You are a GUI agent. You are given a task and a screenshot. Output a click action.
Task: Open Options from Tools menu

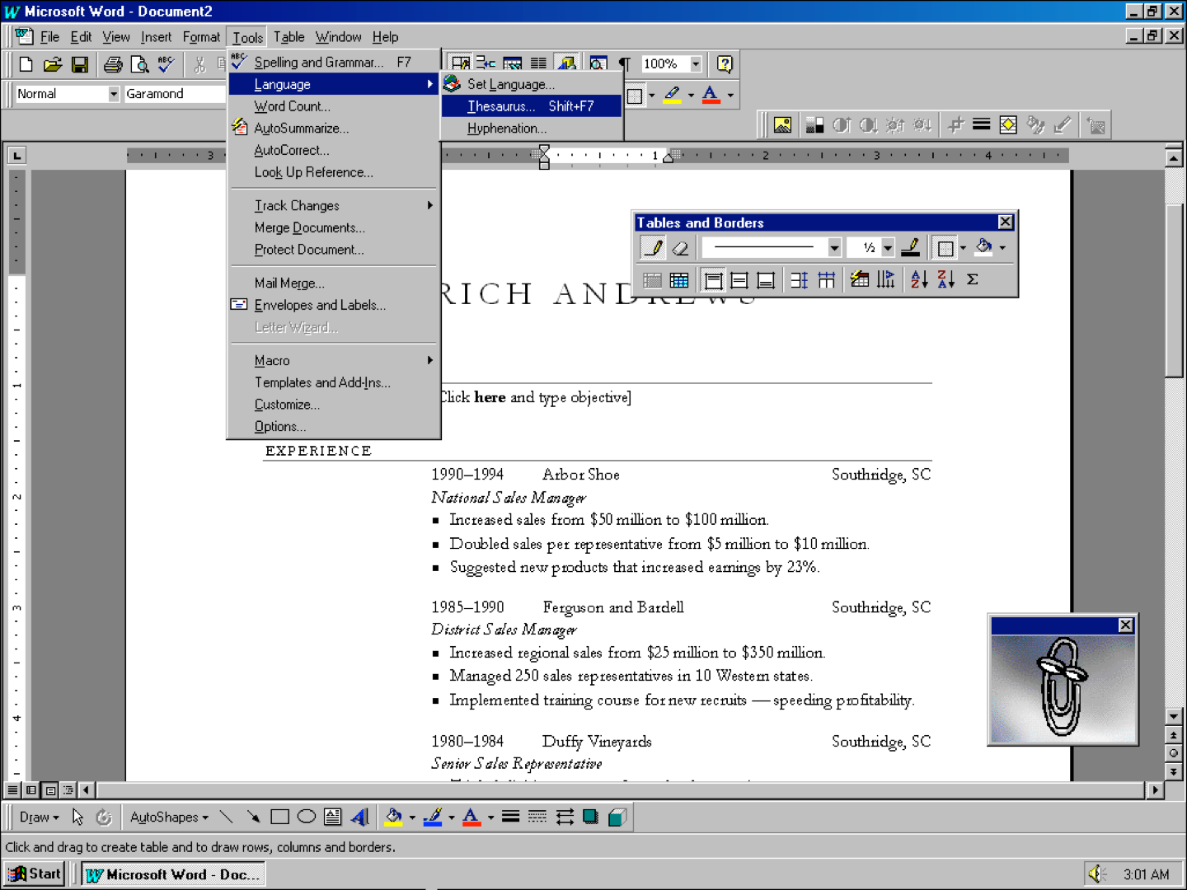(333, 427)
